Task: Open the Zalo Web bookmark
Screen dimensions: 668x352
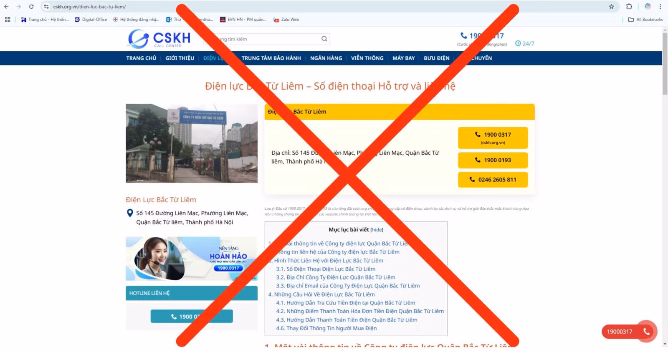Action: click(286, 20)
